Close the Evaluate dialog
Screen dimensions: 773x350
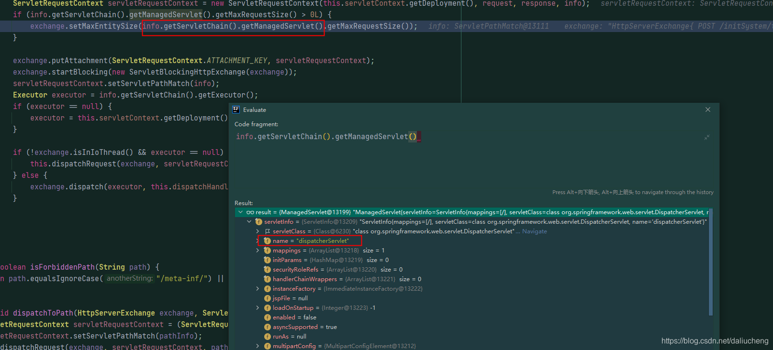(x=708, y=109)
